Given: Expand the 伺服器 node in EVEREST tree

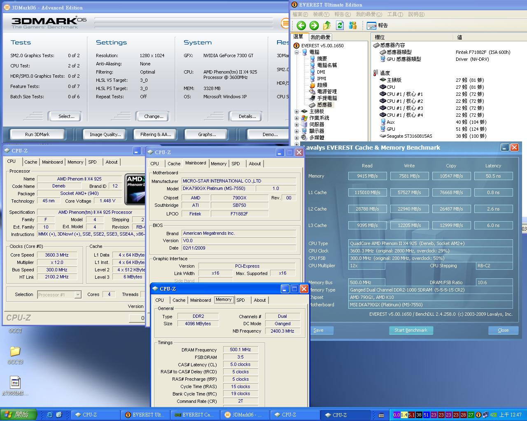Looking at the screenshot, I should coord(296,125).
